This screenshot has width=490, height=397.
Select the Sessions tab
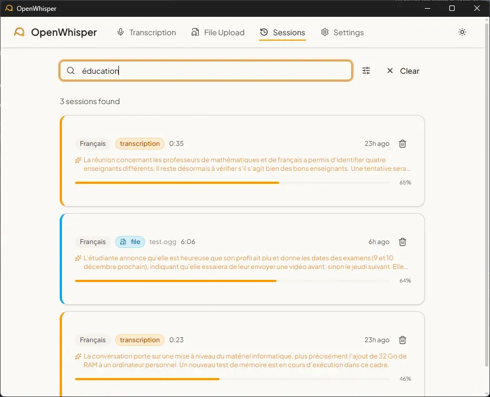point(282,33)
